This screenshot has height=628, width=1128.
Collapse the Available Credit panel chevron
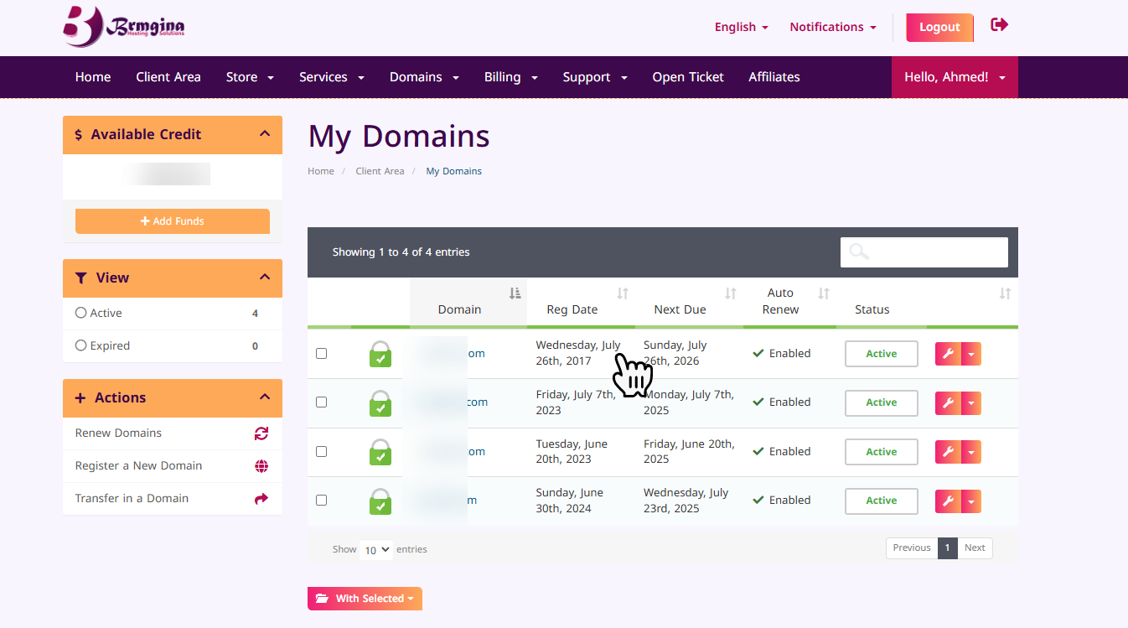click(x=265, y=134)
